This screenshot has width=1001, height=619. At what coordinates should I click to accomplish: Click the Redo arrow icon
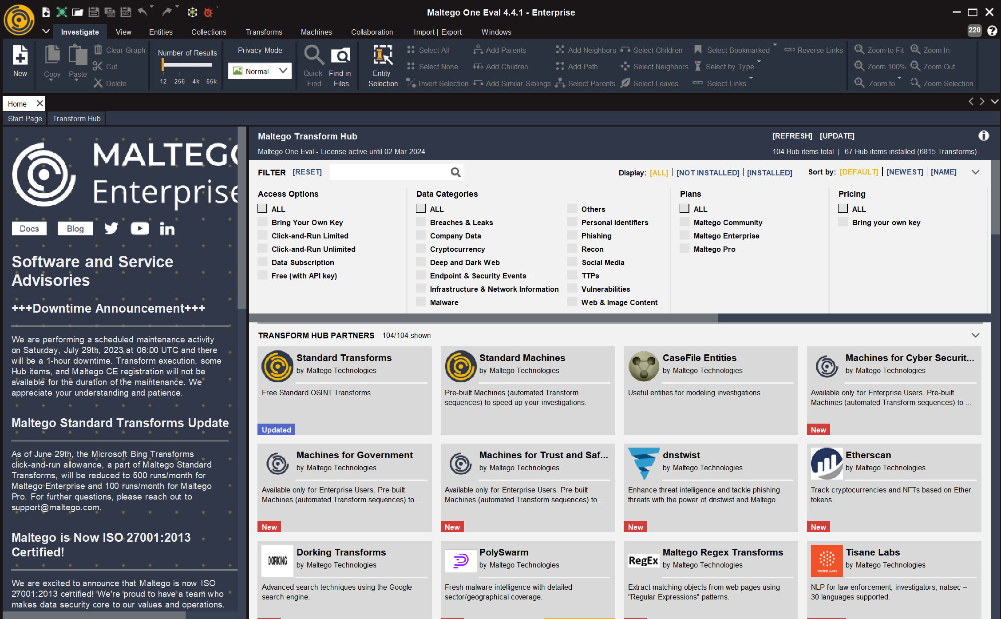pos(167,12)
